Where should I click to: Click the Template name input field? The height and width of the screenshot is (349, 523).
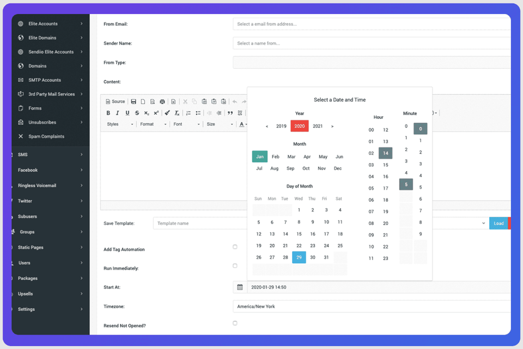click(200, 223)
